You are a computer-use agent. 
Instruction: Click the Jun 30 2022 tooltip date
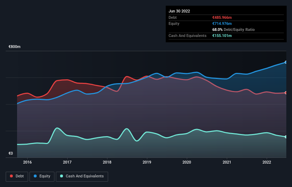click(x=179, y=11)
